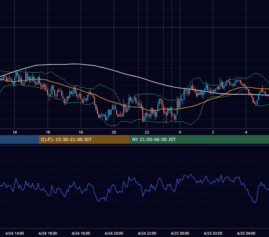Click the 4/25 04:00 date label
This screenshot has height=237, width=269.
tap(246, 233)
